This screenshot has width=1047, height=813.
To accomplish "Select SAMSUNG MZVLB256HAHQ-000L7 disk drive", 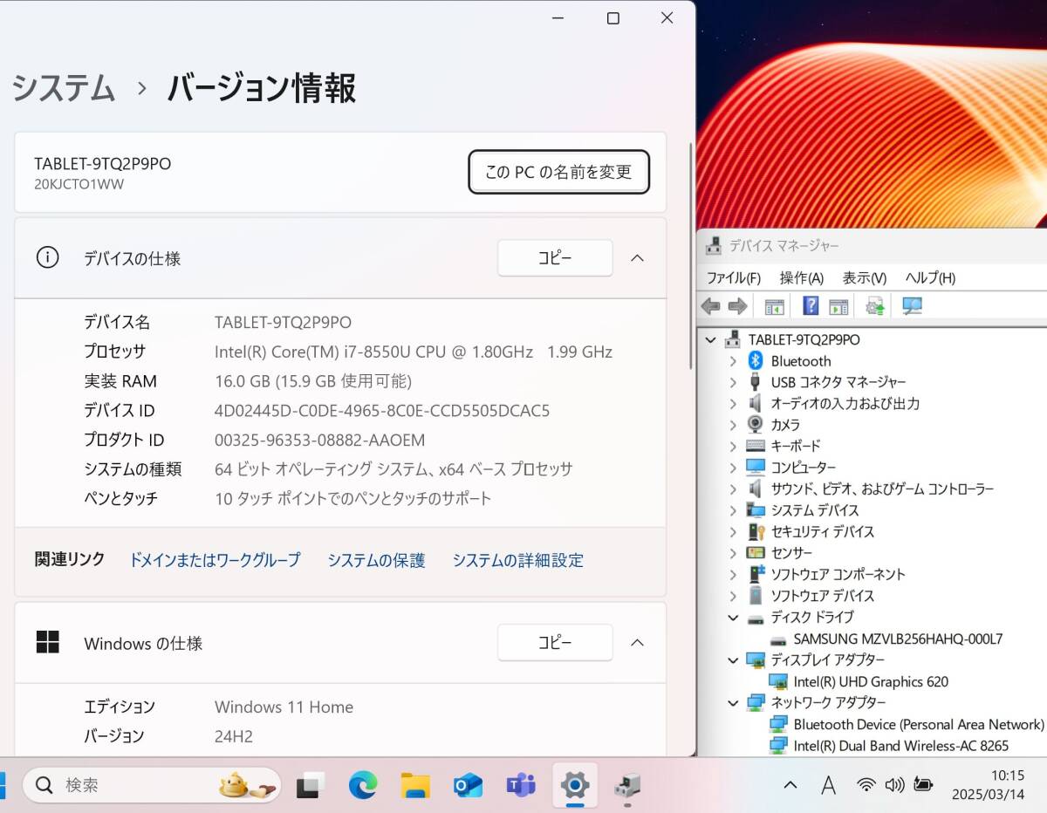I will [898, 639].
